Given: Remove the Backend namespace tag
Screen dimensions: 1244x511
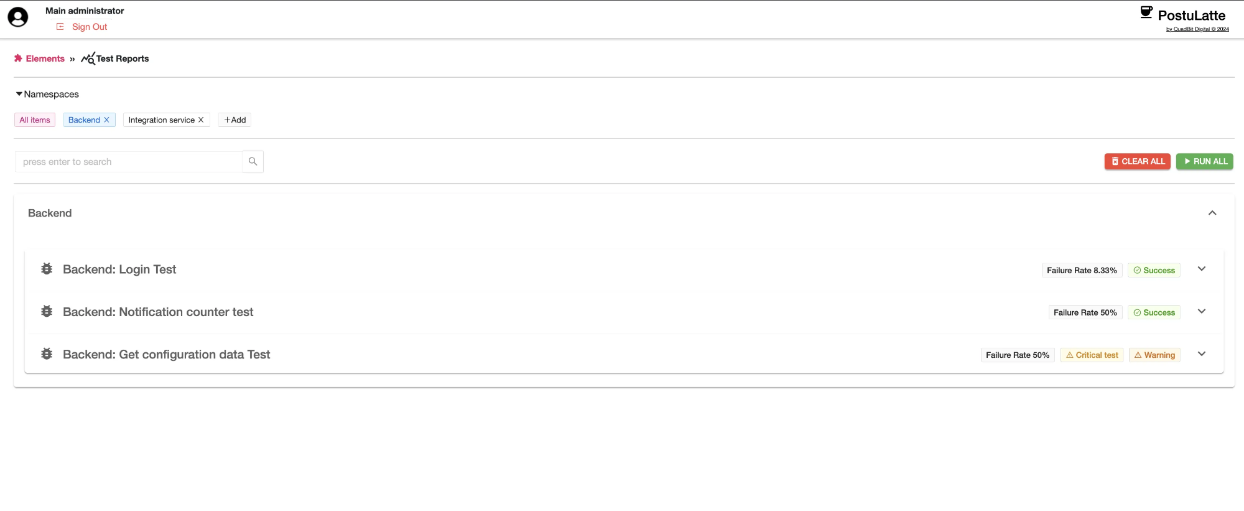Looking at the screenshot, I should [x=107, y=120].
